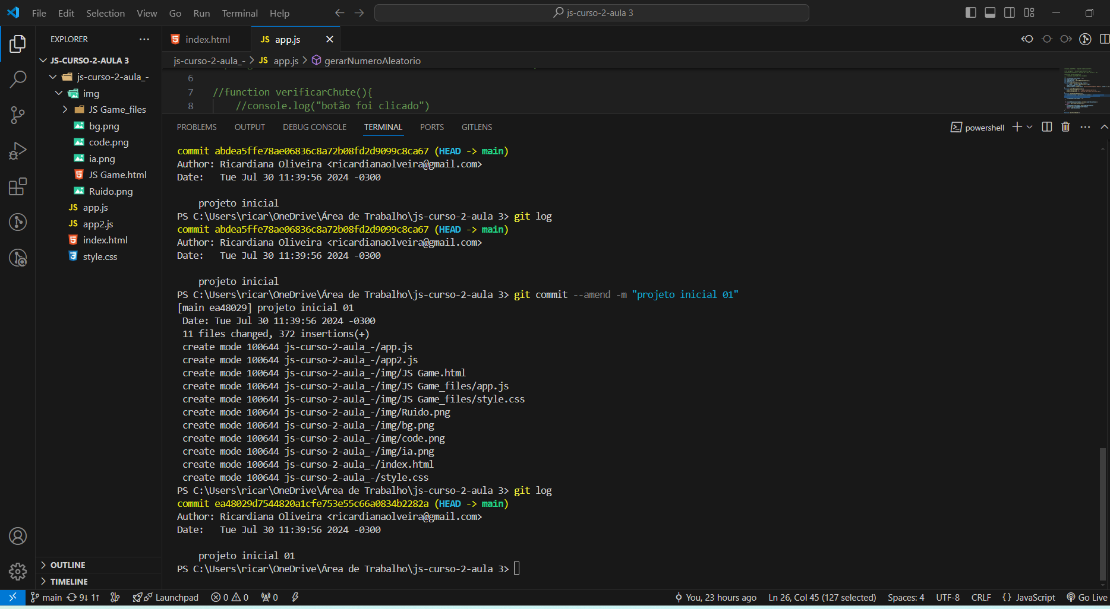Open the launch profile dropdown arrow
The width and height of the screenshot is (1110, 609).
(1030, 127)
